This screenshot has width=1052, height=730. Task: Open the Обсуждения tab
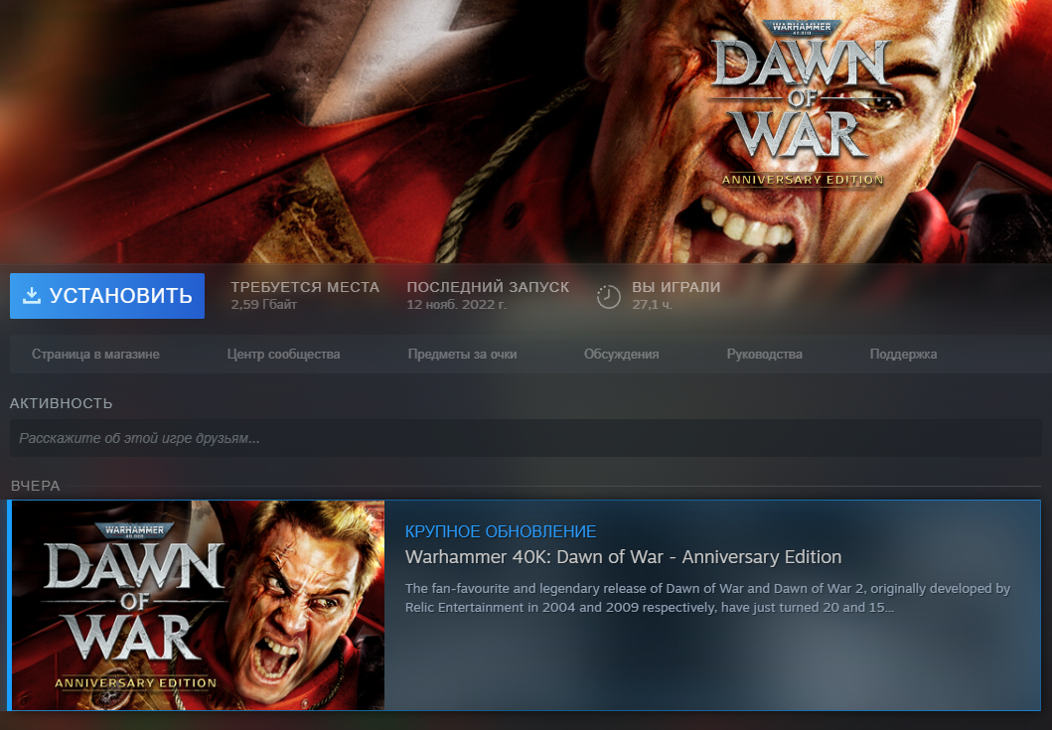621,355
